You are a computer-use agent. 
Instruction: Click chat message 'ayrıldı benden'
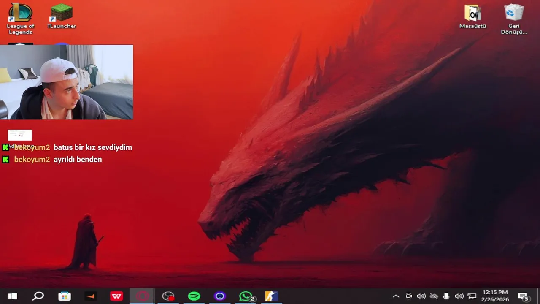[x=78, y=160]
